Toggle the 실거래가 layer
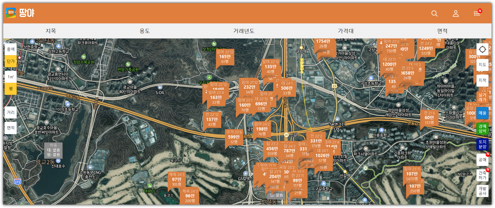The width and height of the screenshot is (495, 208). pos(482,97)
